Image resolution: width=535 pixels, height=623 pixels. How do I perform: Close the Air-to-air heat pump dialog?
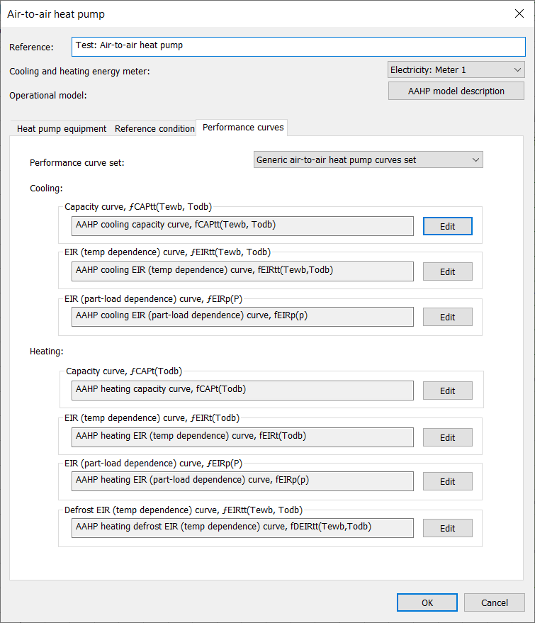coord(519,14)
